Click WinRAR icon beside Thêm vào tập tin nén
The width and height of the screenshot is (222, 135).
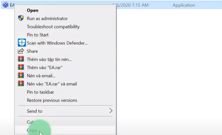21,59
